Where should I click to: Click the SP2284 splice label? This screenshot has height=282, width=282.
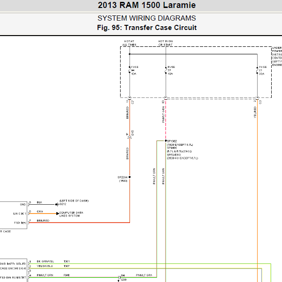[122, 178]
